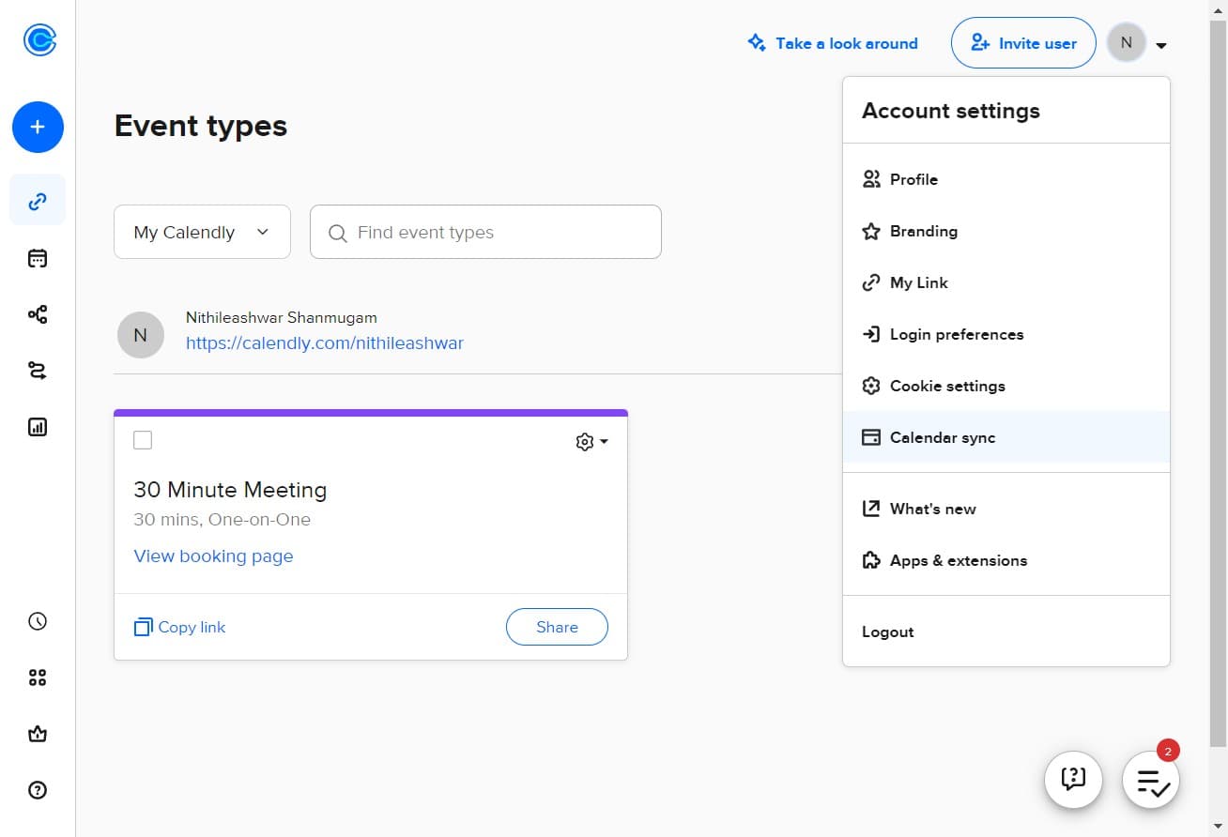Open the avatar account dropdown arrow
This screenshot has height=837, width=1228.
1161,44
